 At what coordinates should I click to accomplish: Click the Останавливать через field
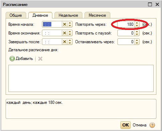(126, 42)
